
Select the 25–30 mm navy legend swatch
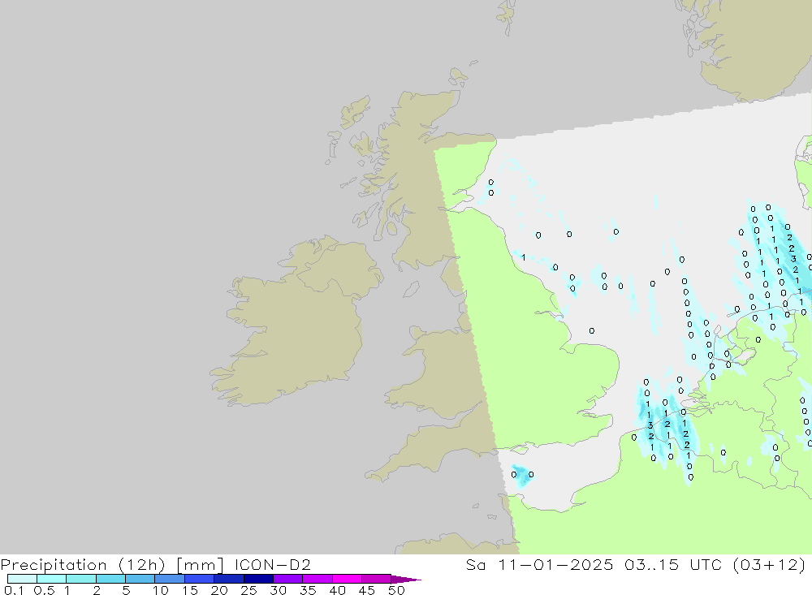[258, 579]
